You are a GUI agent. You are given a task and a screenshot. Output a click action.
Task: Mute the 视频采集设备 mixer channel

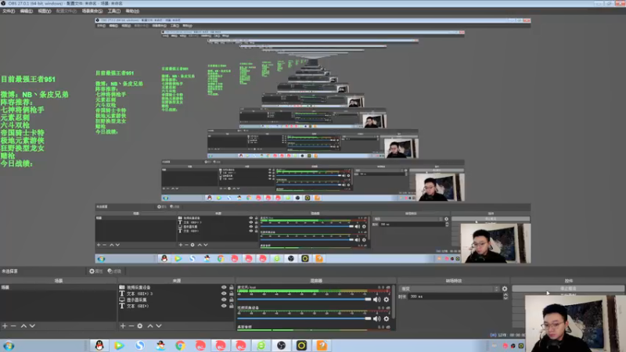coord(376,318)
